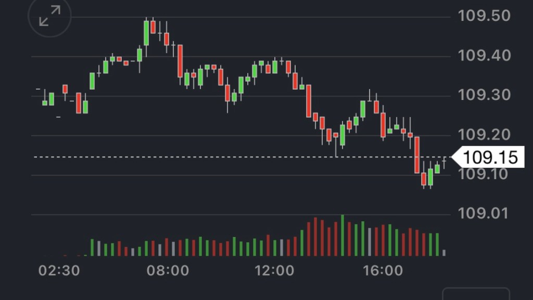
Task: Select the 109.50 price axis label
Action: click(x=484, y=16)
